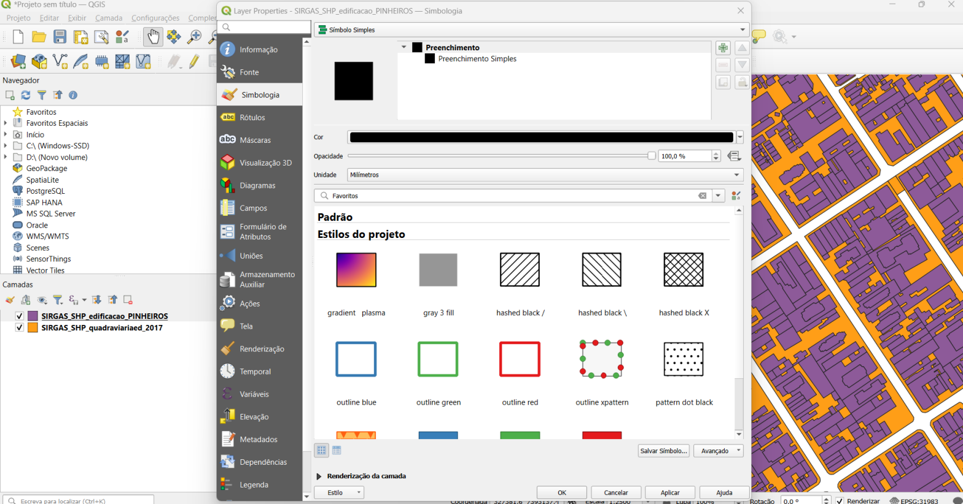Choose the hashed black X symbol thumbnail
This screenshot has height=504, width=963.
click(684, 270)
